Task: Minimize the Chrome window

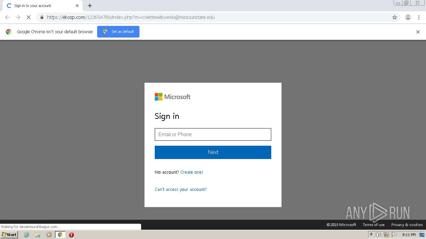Action: (398, 3)
